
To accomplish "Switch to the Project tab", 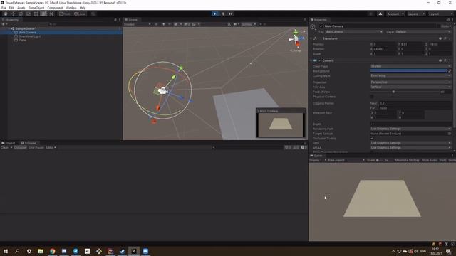I will 9,143.
